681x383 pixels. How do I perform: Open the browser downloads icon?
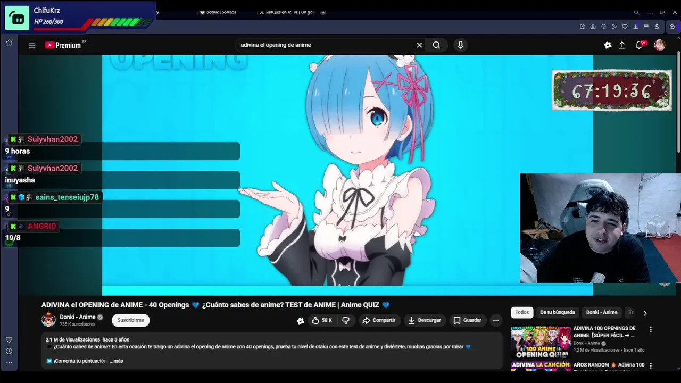click(635, 27)
